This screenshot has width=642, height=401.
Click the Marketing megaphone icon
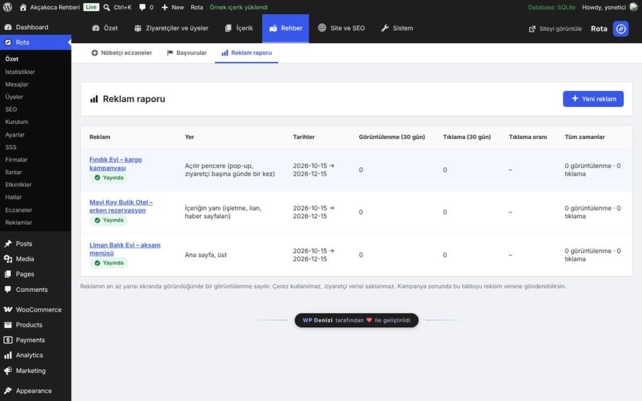point(8,370)
